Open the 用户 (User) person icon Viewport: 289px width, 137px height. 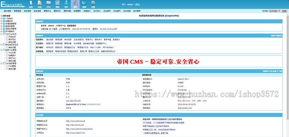tap(66, 3)
